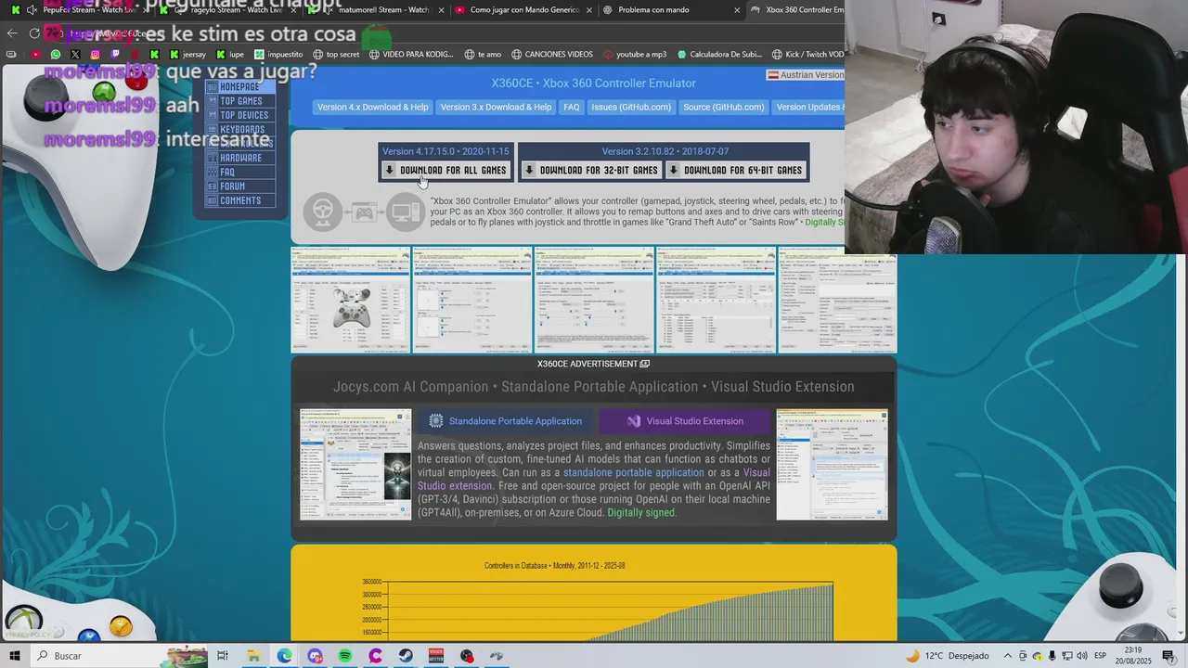Click Download for All Games button

445,170
